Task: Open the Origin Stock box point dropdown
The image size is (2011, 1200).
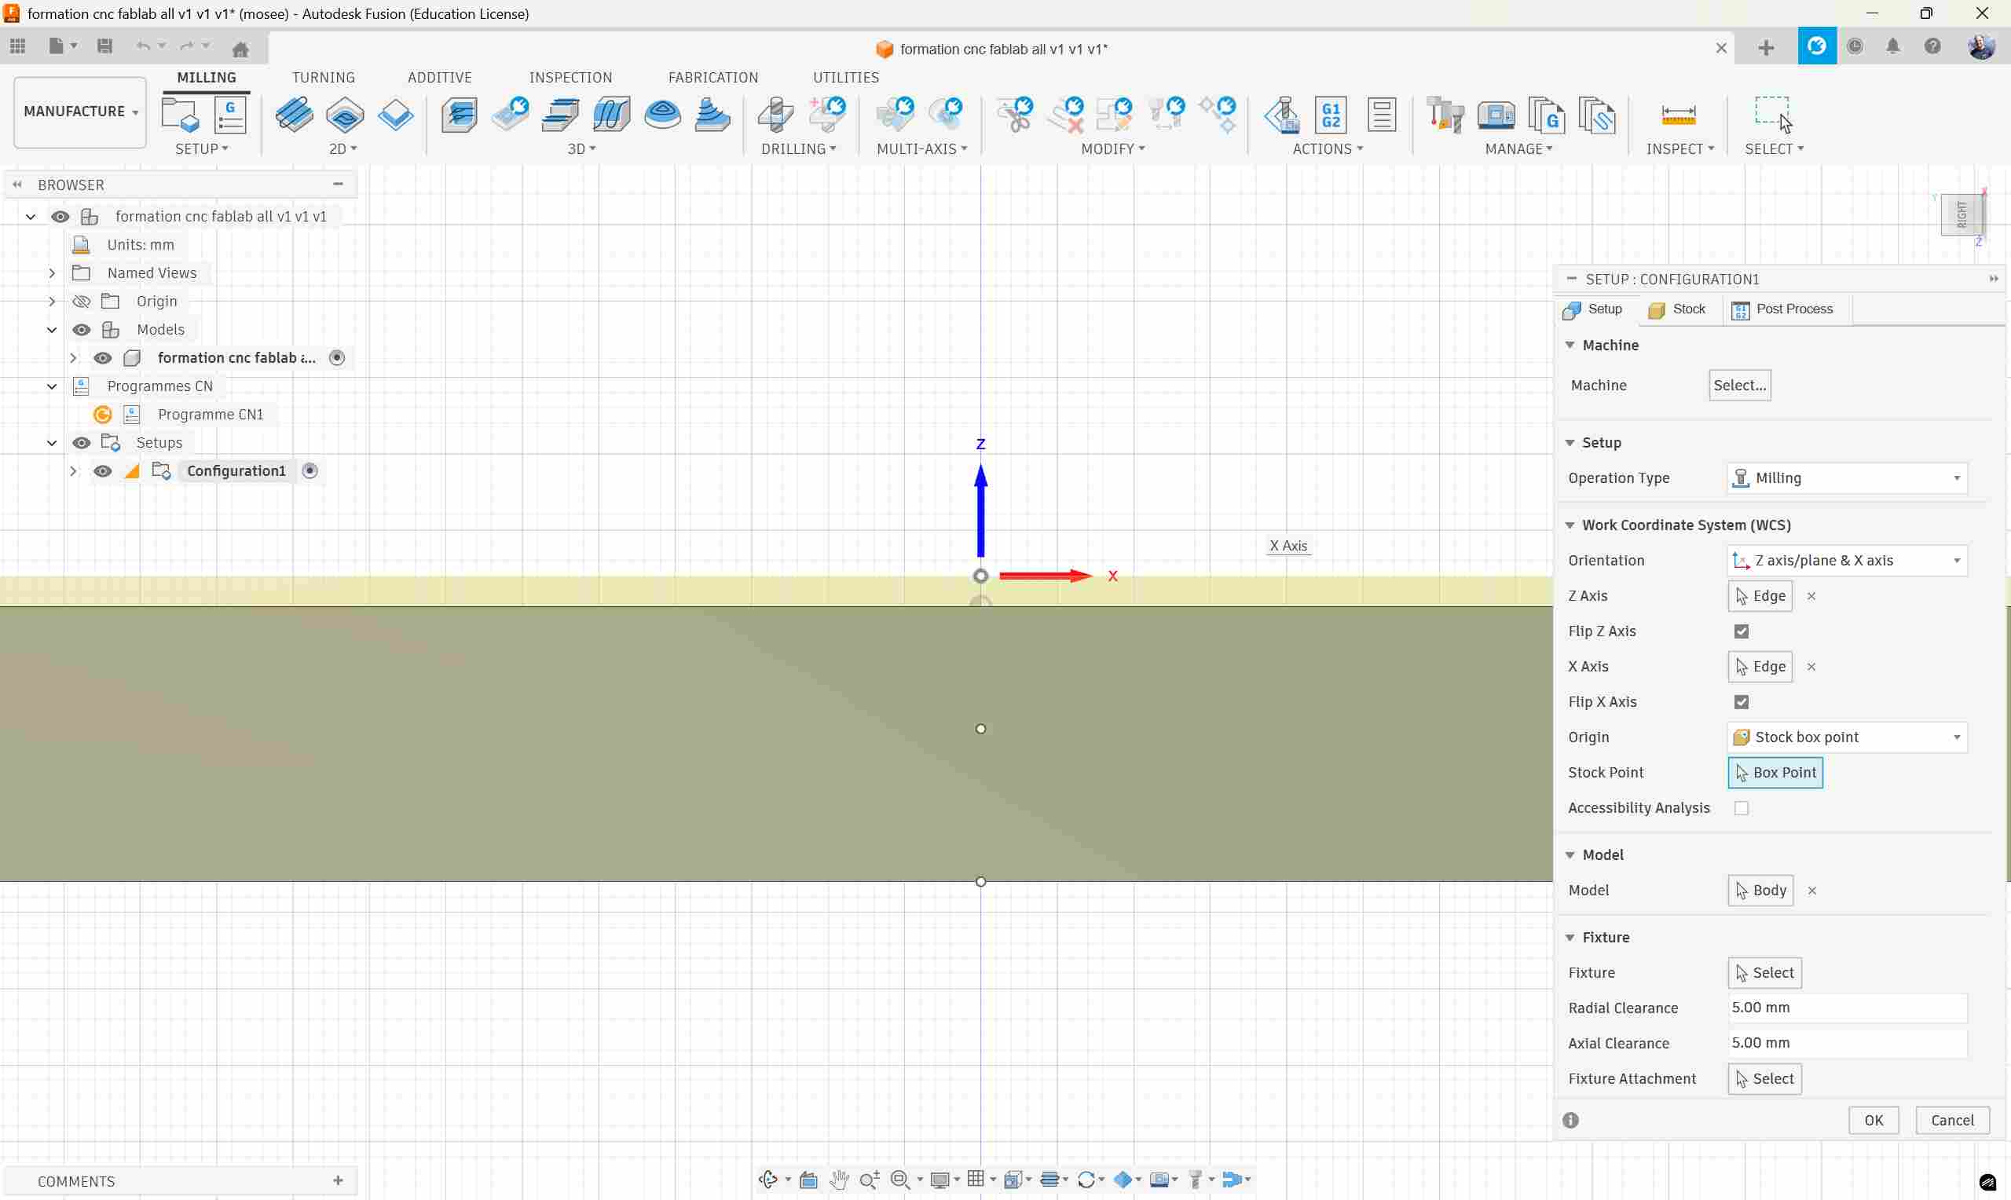Action: tap(1846, 737)
